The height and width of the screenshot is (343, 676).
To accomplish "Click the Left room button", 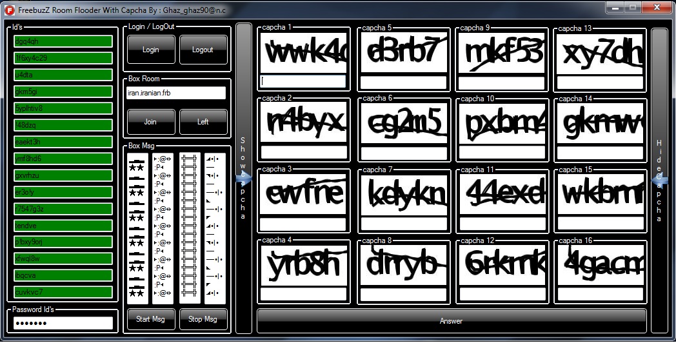I will click(x=203, y=122).
